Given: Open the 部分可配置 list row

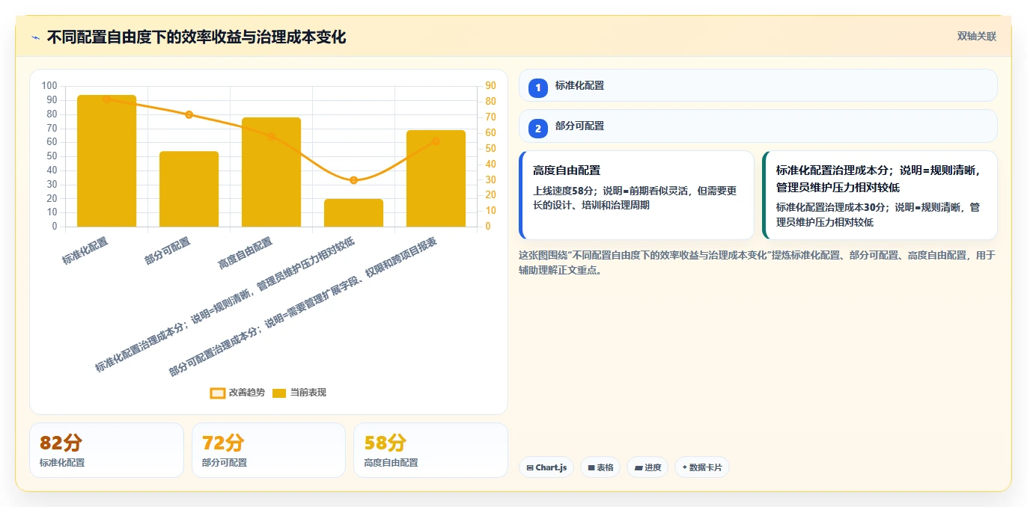Looking at the screenshot, I should tap(758, 126).
